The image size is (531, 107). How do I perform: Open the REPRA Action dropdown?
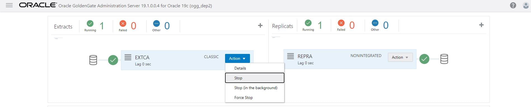400,57
